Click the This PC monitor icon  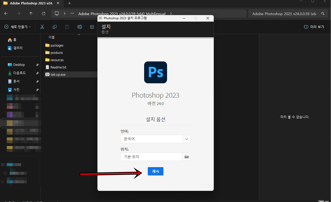[57, 14]
